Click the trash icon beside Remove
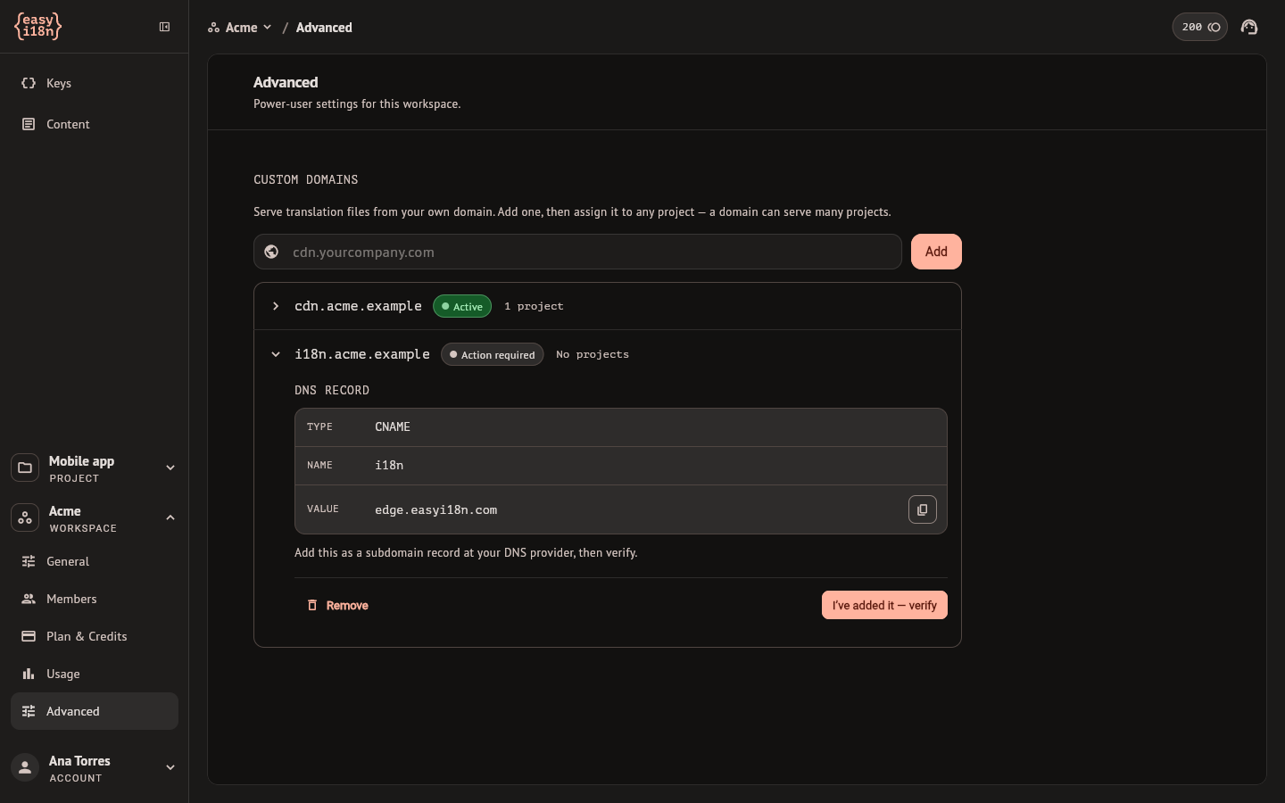 click(312, 605)
